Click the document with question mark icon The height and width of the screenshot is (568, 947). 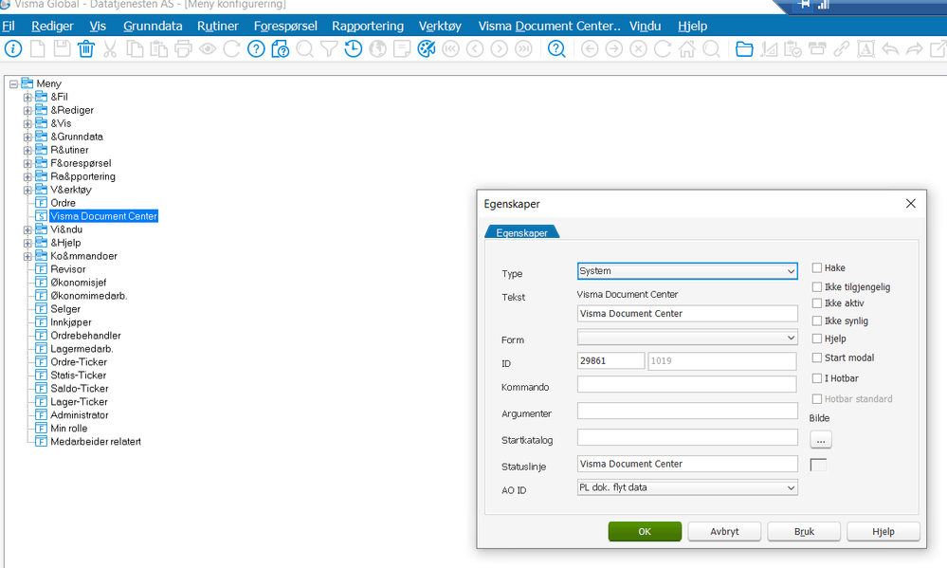281,49
